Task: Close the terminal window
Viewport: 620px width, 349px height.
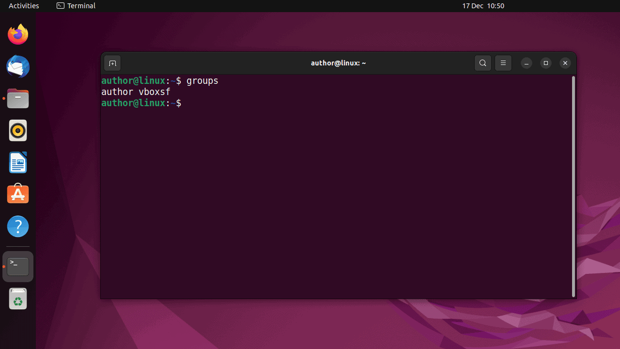Action: pos(565,63)
